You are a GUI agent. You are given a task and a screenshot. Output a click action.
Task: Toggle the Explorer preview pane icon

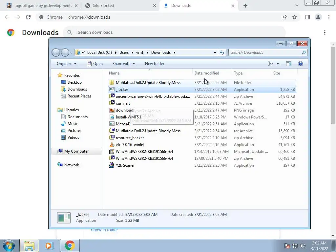click(x=289, y=64)
